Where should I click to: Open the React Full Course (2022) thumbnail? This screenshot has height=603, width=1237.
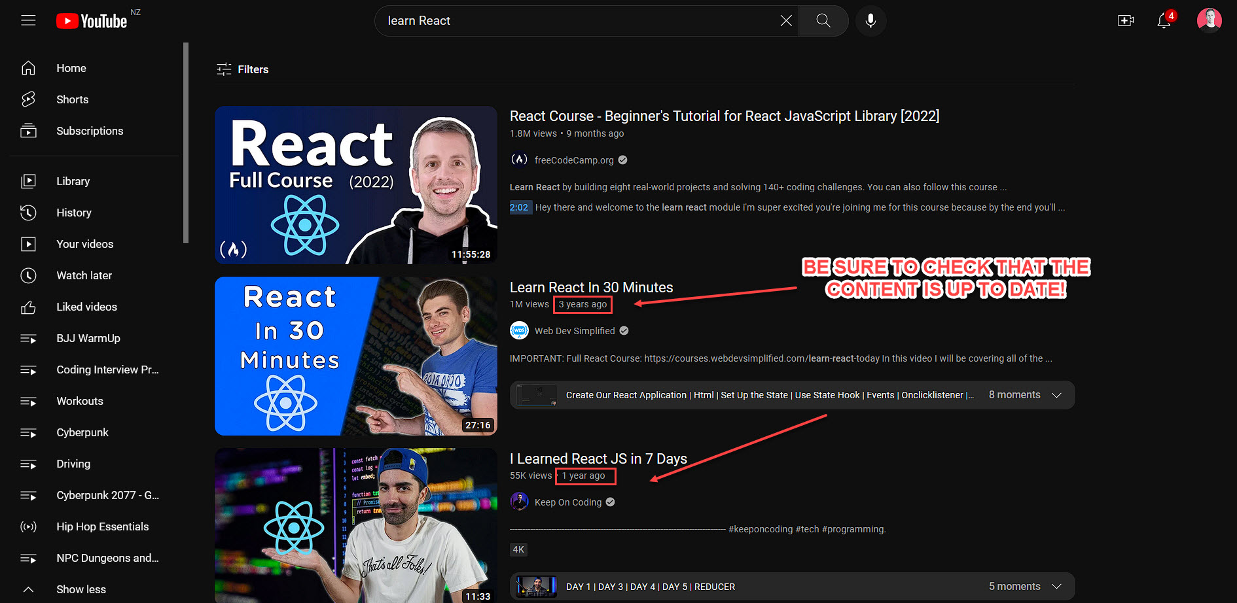356,185
